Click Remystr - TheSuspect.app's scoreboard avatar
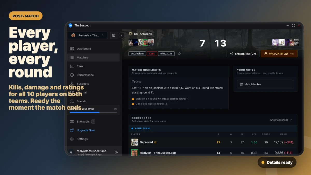This screenshot has width=311, height=175. (x=135, y=153)
